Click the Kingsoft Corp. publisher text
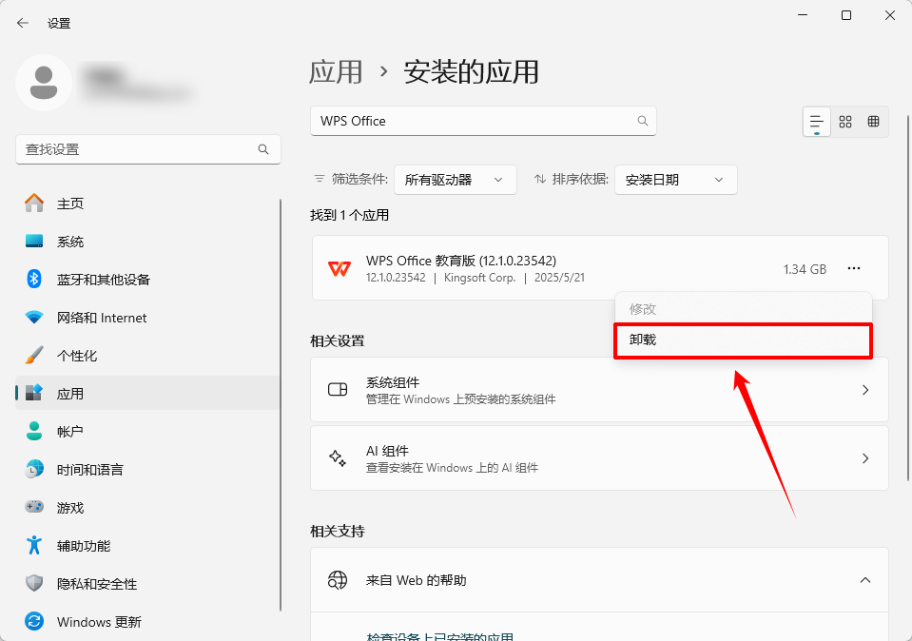Screen dimensions: 912x641 click(x=480, y=278)
